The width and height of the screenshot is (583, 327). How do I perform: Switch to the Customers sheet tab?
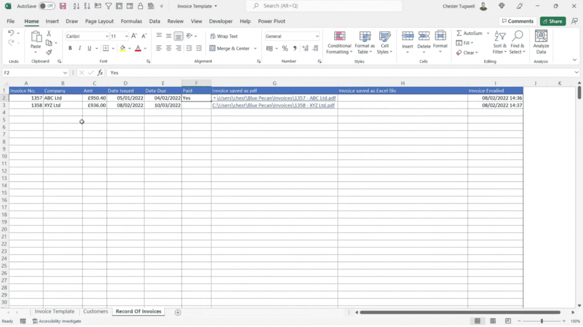click(96, 312)
